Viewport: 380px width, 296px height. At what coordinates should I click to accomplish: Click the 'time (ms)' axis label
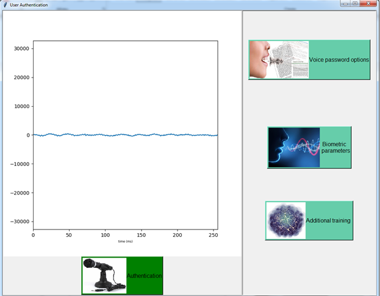tap(125, 241)
